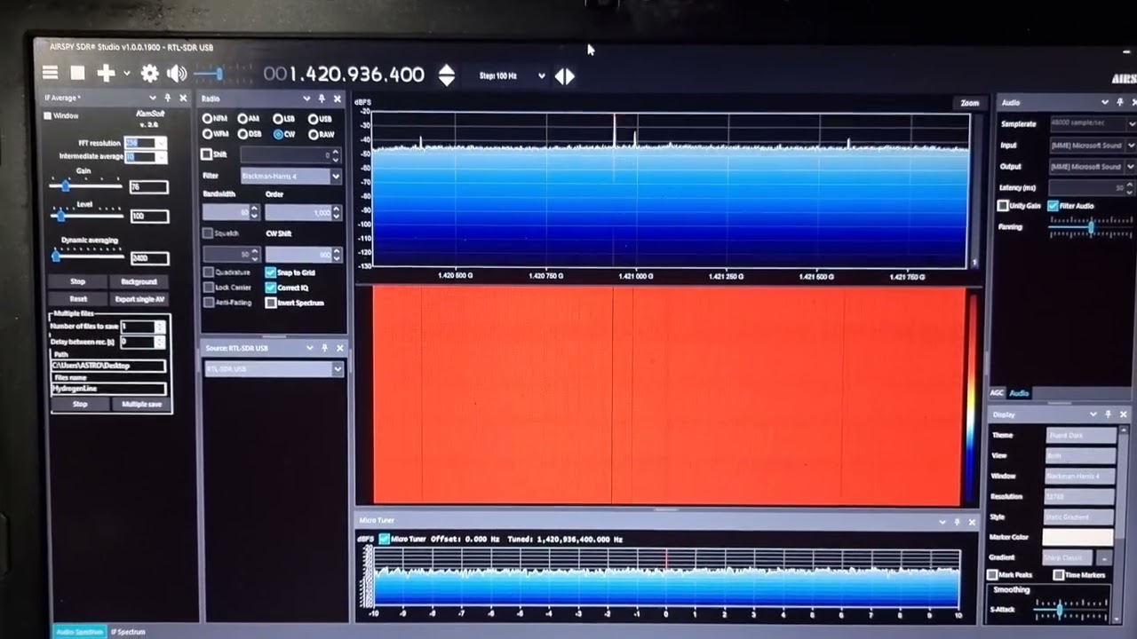Click the Files name input field
Image resolution: width=1137 pixels, height=639 pixels.
tap(108, 389)
